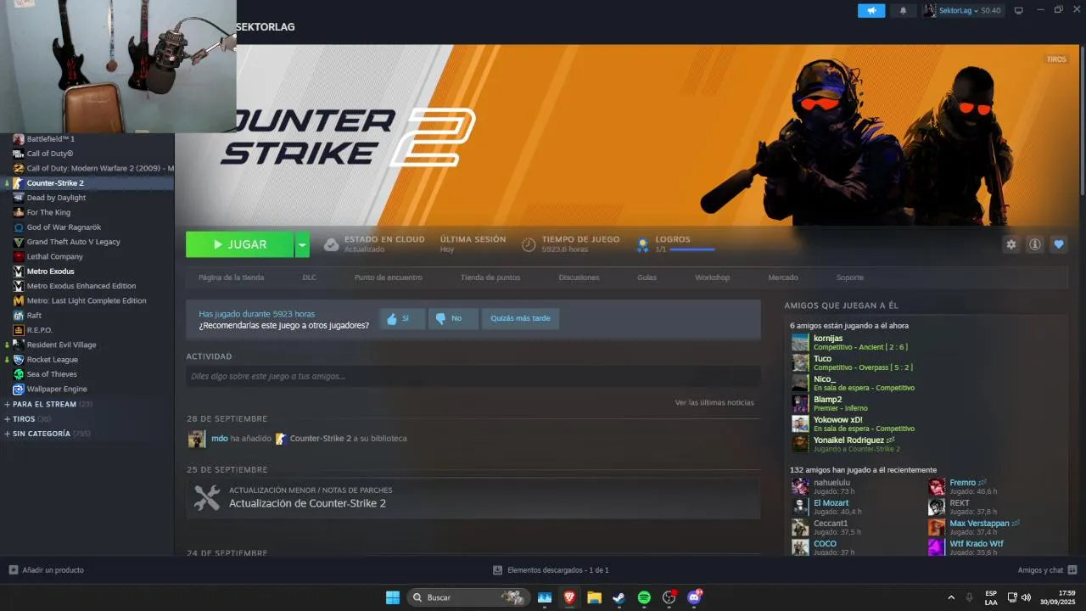Open Workshop tab

pyautogui.click(x=712, y=277)
